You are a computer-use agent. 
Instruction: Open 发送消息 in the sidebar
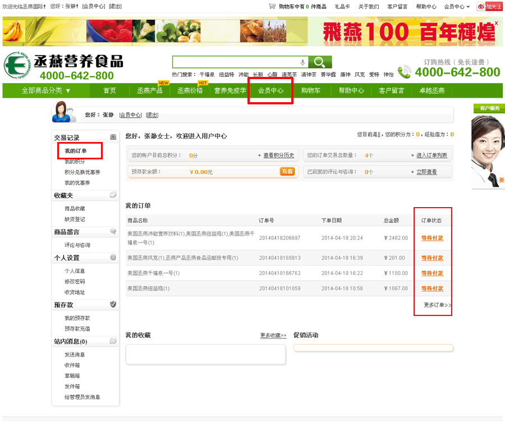(x=75, y=355)
